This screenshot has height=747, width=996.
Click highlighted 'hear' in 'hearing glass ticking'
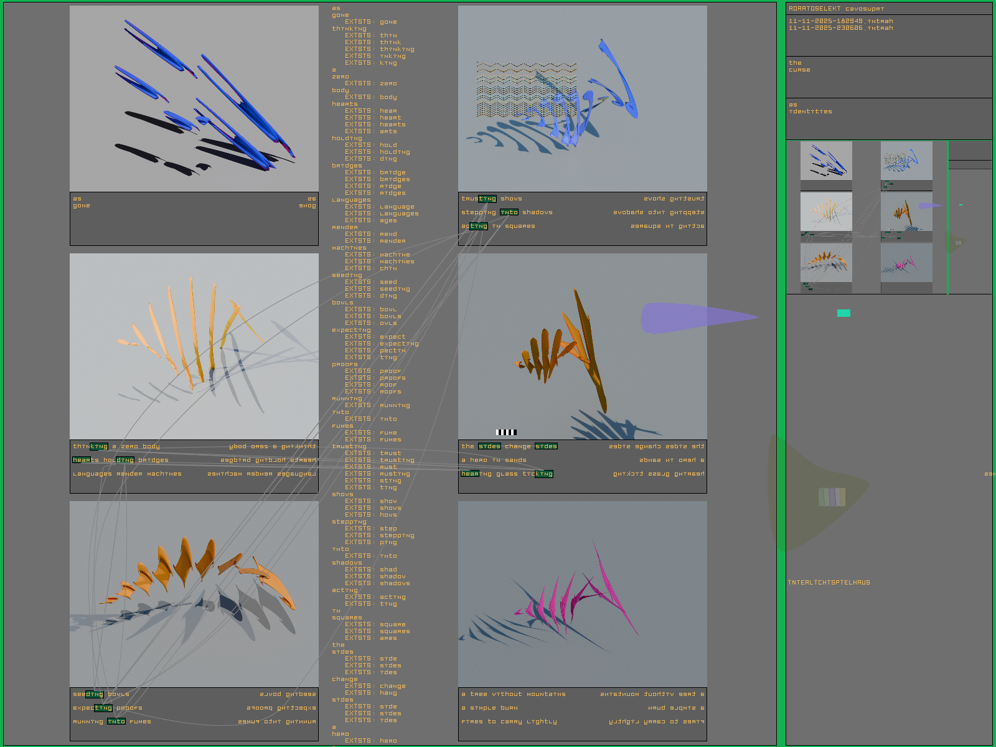[469, 474]
